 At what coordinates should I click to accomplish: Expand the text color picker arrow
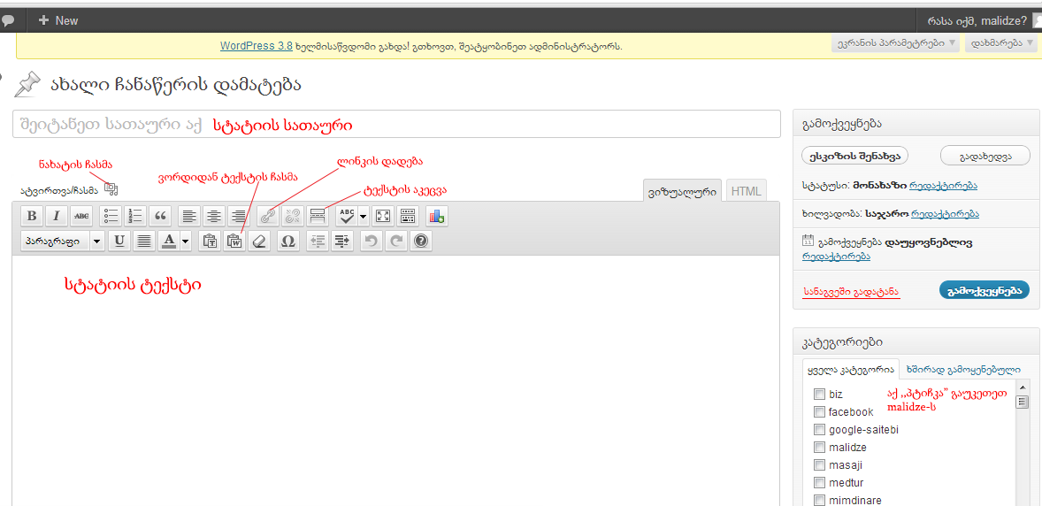click(186, 241)
